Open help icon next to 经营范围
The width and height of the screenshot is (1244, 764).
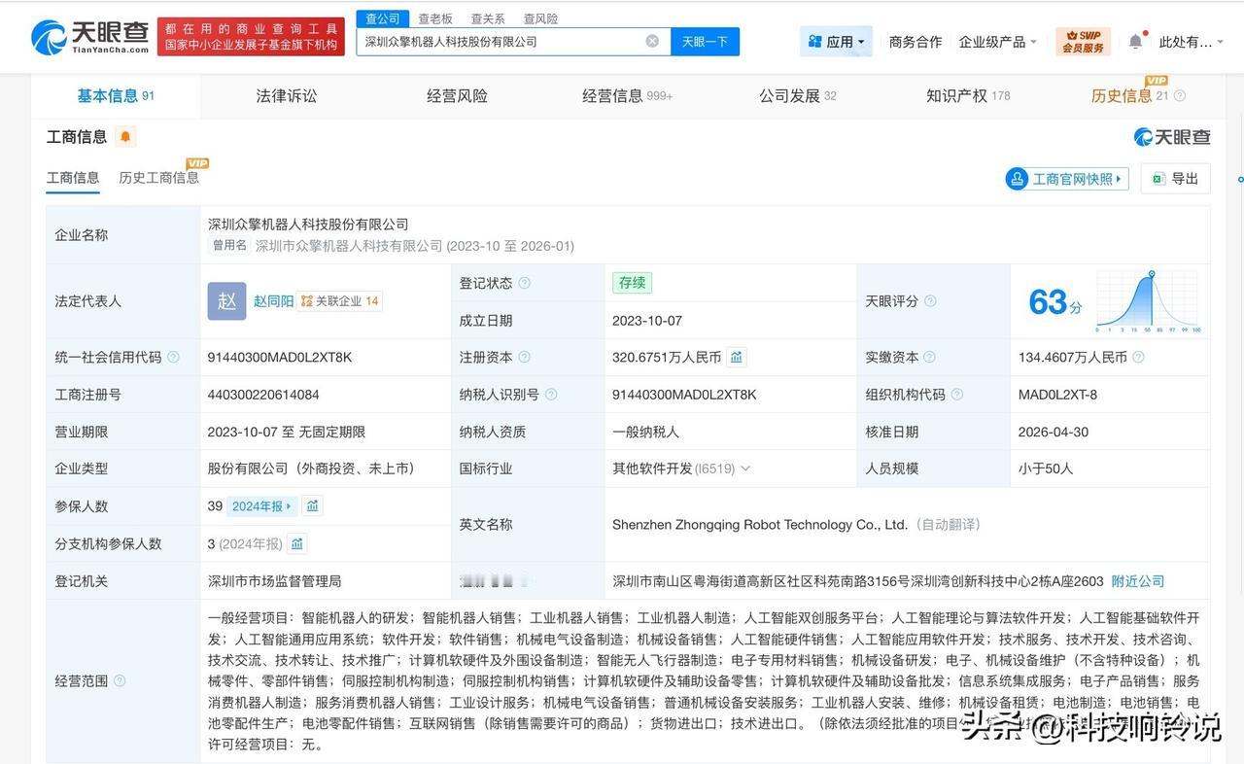click(x=120, y=680)
